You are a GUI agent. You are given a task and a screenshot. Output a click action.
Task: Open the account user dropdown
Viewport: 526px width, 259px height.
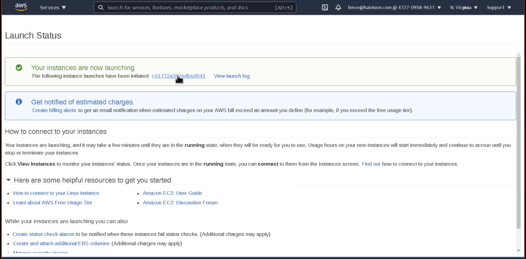pyautogui.click(x=394, y=7)
